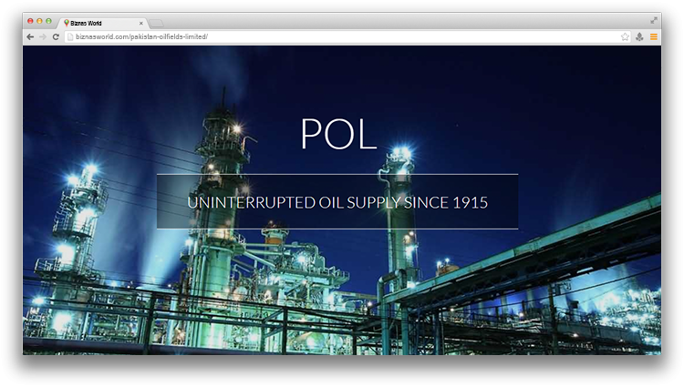Open the orange Chrome menu icon
Screen dimensions: 684x387
coord(653,36)
